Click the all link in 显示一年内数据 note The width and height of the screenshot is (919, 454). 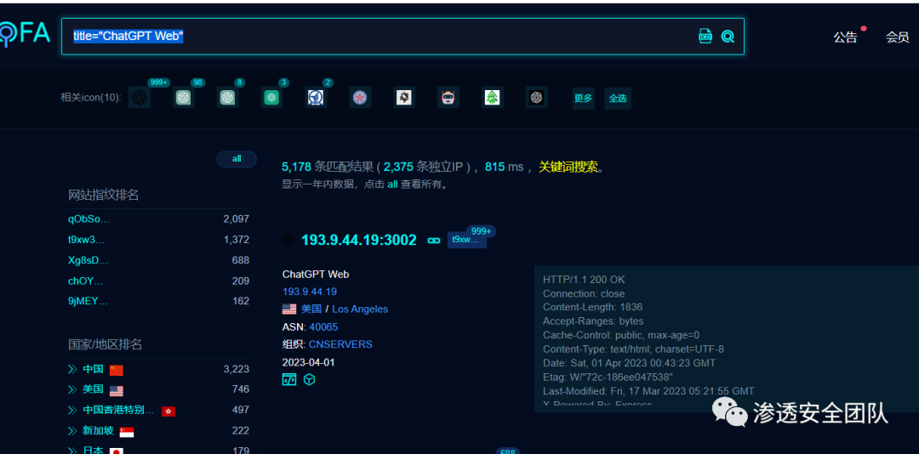tap(392, 184)
